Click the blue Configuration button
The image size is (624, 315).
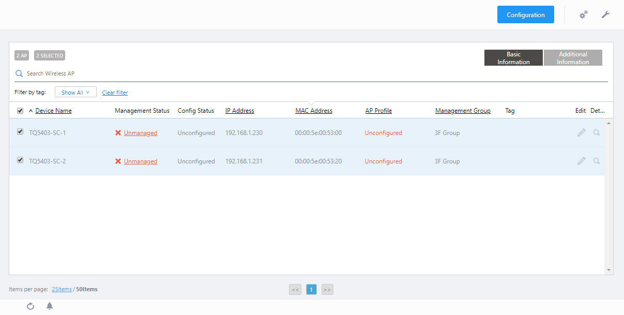coord(525,15)
